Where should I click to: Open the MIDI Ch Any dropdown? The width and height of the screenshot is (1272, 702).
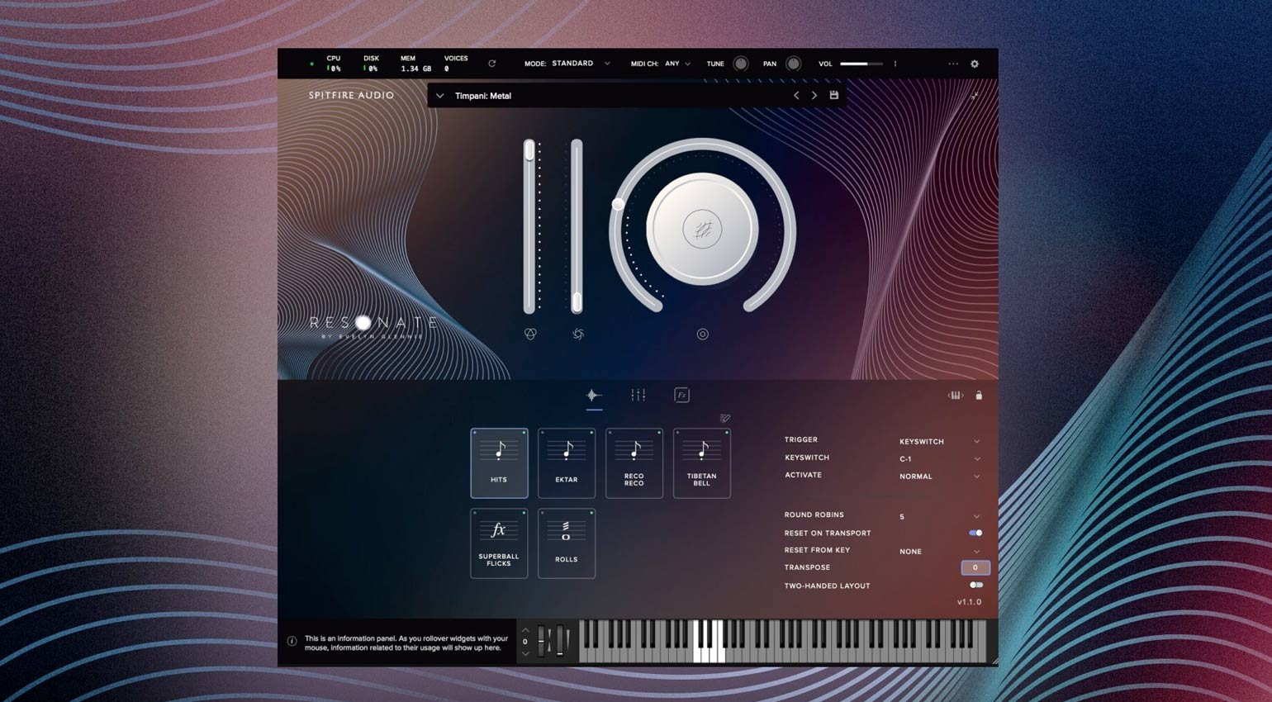(x=677, y=64)
